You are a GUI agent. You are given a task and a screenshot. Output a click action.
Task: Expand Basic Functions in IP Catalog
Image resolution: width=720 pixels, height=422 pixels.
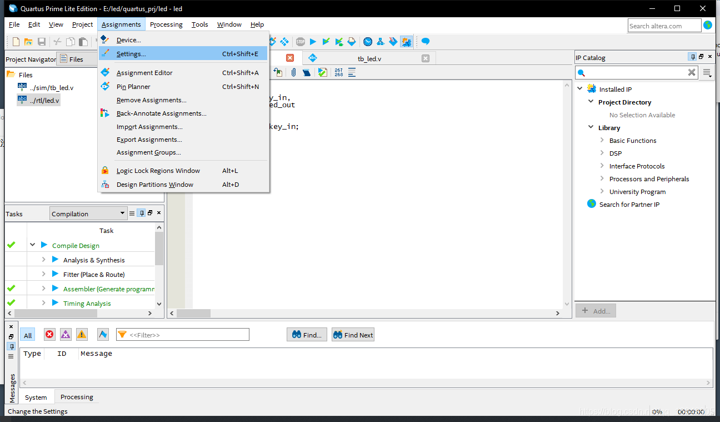(x=602, y=140)
